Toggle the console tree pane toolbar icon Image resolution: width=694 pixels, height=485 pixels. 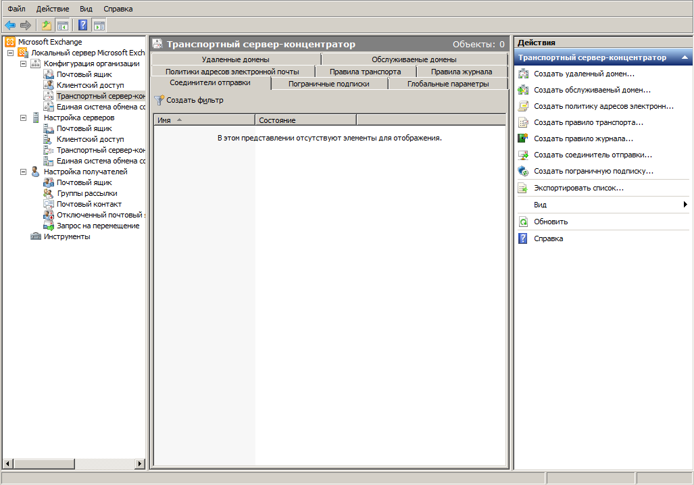click(x=63, y=26)
